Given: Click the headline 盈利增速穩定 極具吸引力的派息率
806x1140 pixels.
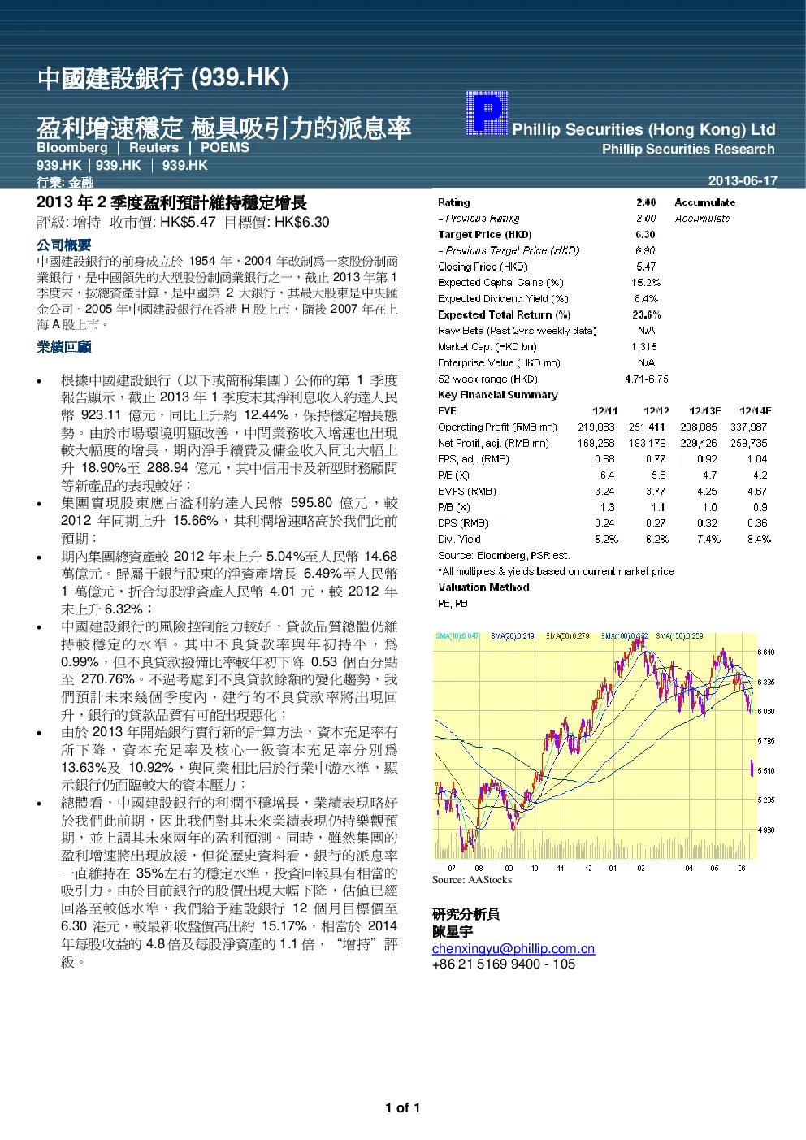Looking at the screenshot, I should point(223,128).
